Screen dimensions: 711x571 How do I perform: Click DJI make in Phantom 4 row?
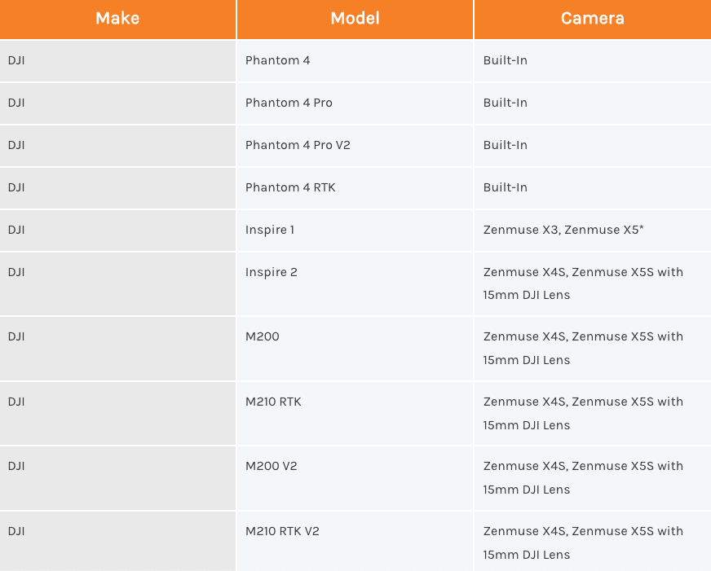coord(117,60)
